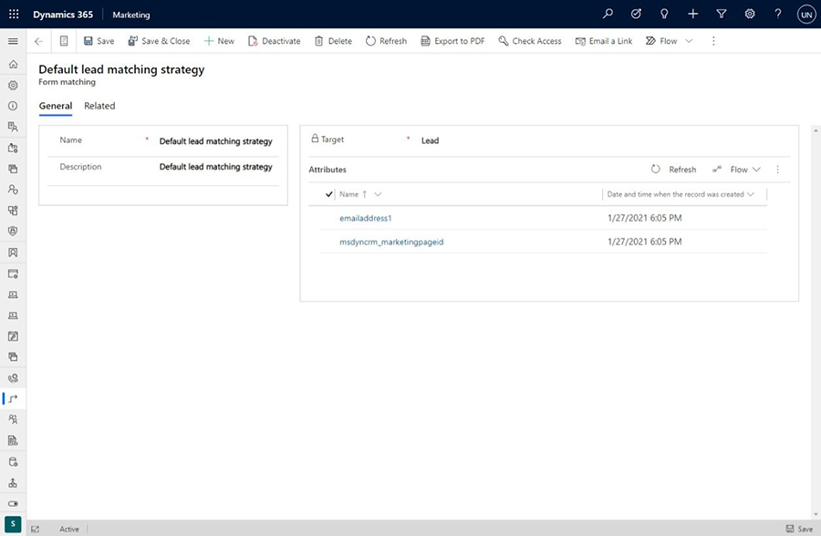Click the scrollbar down arrow at right

816,514
